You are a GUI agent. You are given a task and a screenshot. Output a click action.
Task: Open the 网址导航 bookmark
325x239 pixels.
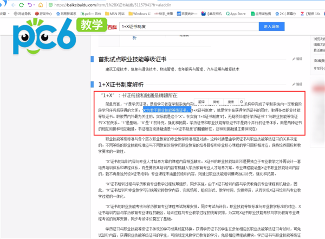pos(22,14)
